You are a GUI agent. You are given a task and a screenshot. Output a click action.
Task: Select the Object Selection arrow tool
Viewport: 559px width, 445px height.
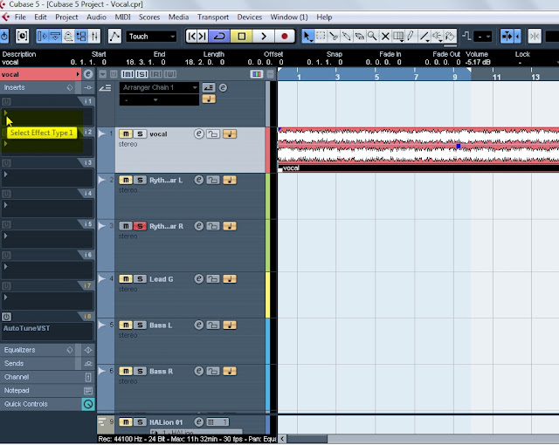(x=307, y=36)
